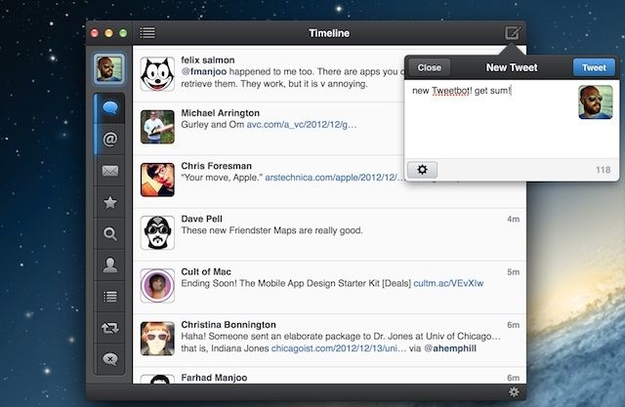Select the Friendster Maps tweet text

point(271,230)
